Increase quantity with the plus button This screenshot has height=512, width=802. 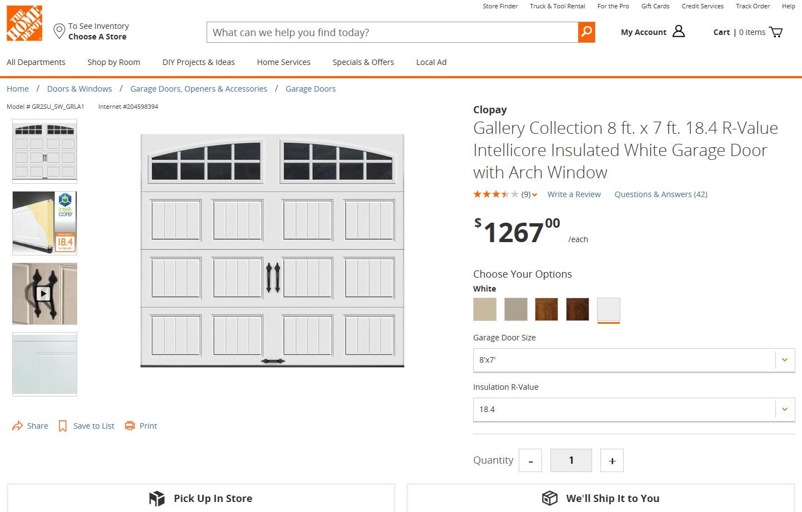pyautogui.click(x=612, y=460)
